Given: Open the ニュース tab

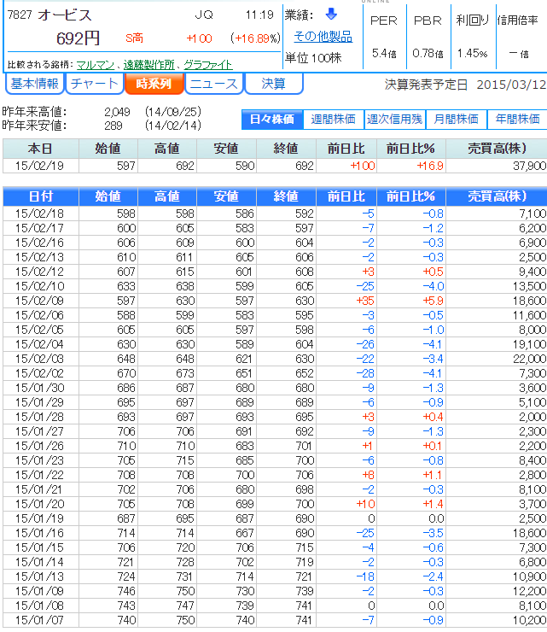Looking at the screenshot, I should [213, 84].
